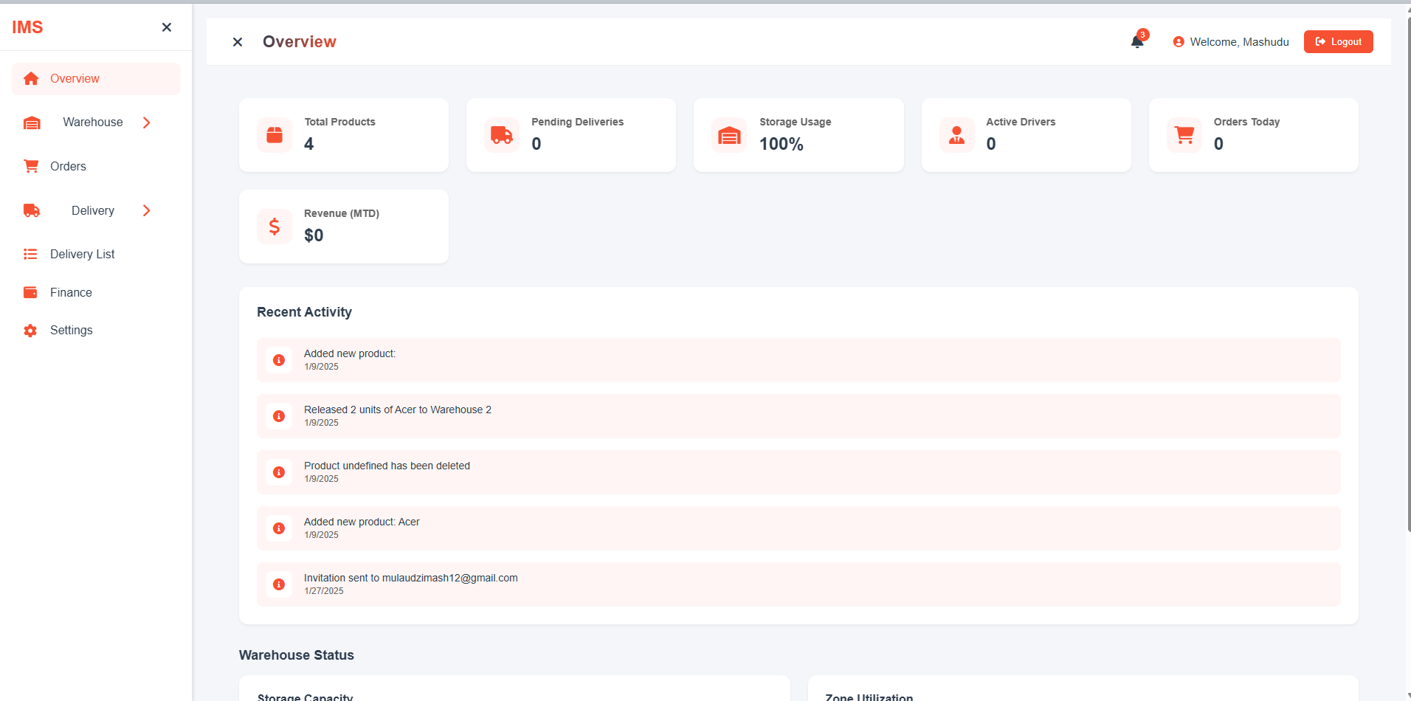Click the Revenue (MTD) value $0
Image resolution: width=1411 pixels, height=701 pixels.
(x=314, y=235)
